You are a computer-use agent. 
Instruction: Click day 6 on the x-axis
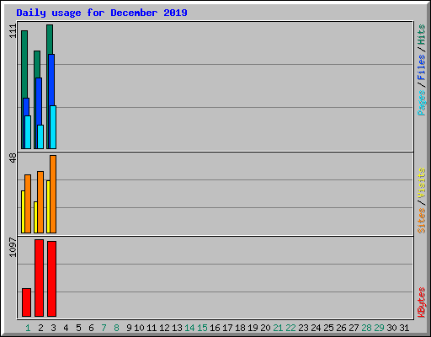[x=91, y=328]
